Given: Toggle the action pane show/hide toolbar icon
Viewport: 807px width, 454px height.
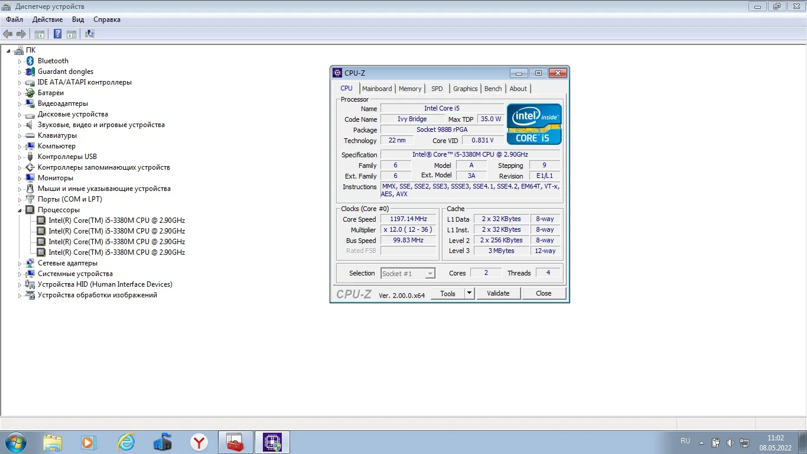Looking at the screenshot, I should click(71, 34).
